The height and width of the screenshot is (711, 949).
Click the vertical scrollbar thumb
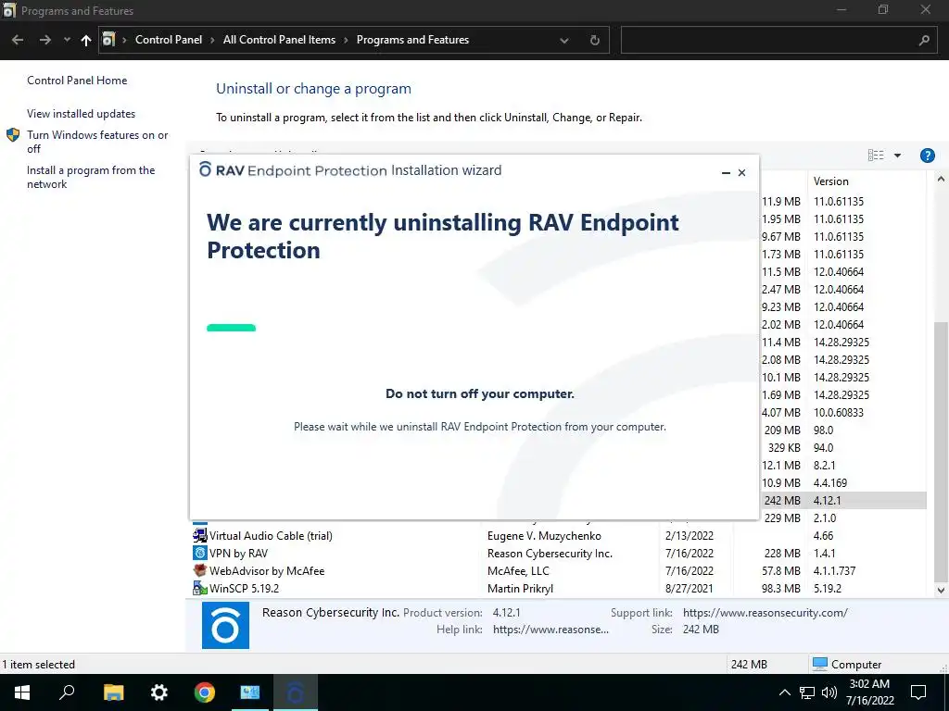click(941, 451)
